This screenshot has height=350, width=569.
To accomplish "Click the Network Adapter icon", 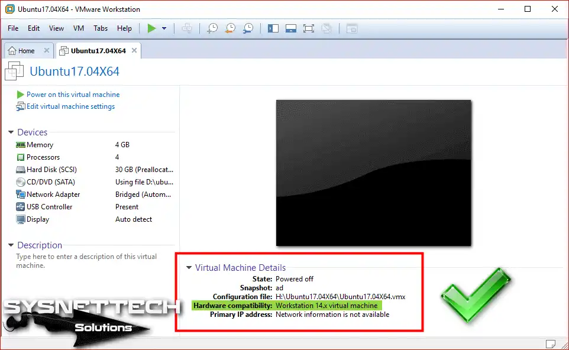I will 21,195.
